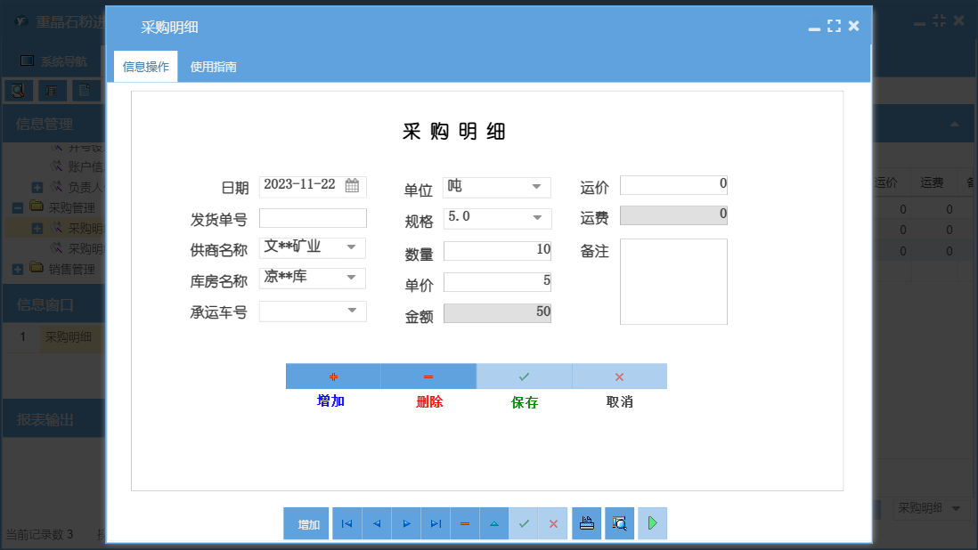Open the calendar icon next to 日期 field
The width and height of the screenshot is (978, 550).
(351, 186)
